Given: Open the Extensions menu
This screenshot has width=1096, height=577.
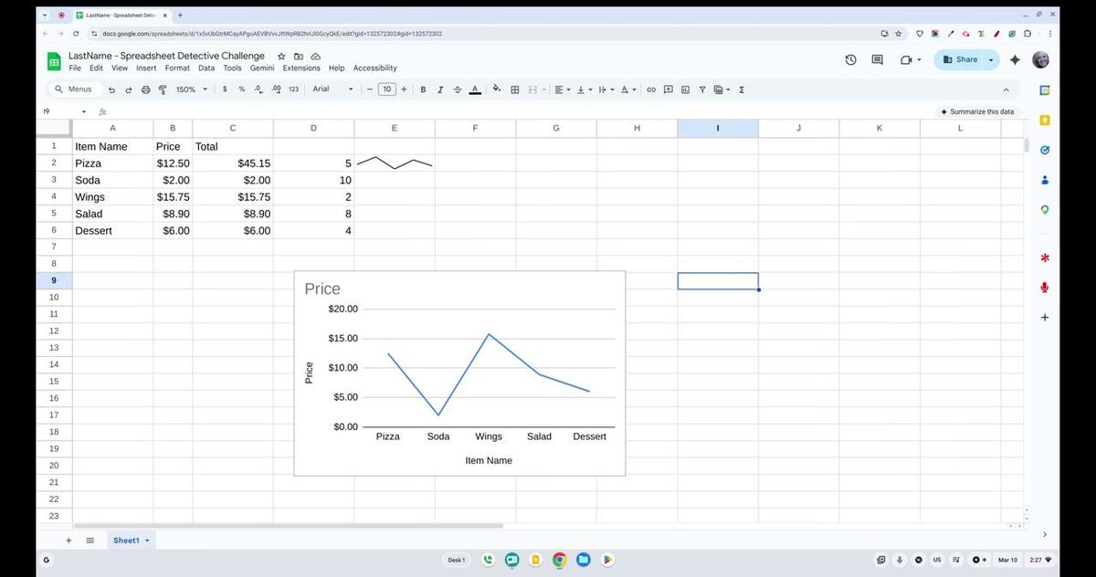Looking at the screenshot, I should pos(301,68).
